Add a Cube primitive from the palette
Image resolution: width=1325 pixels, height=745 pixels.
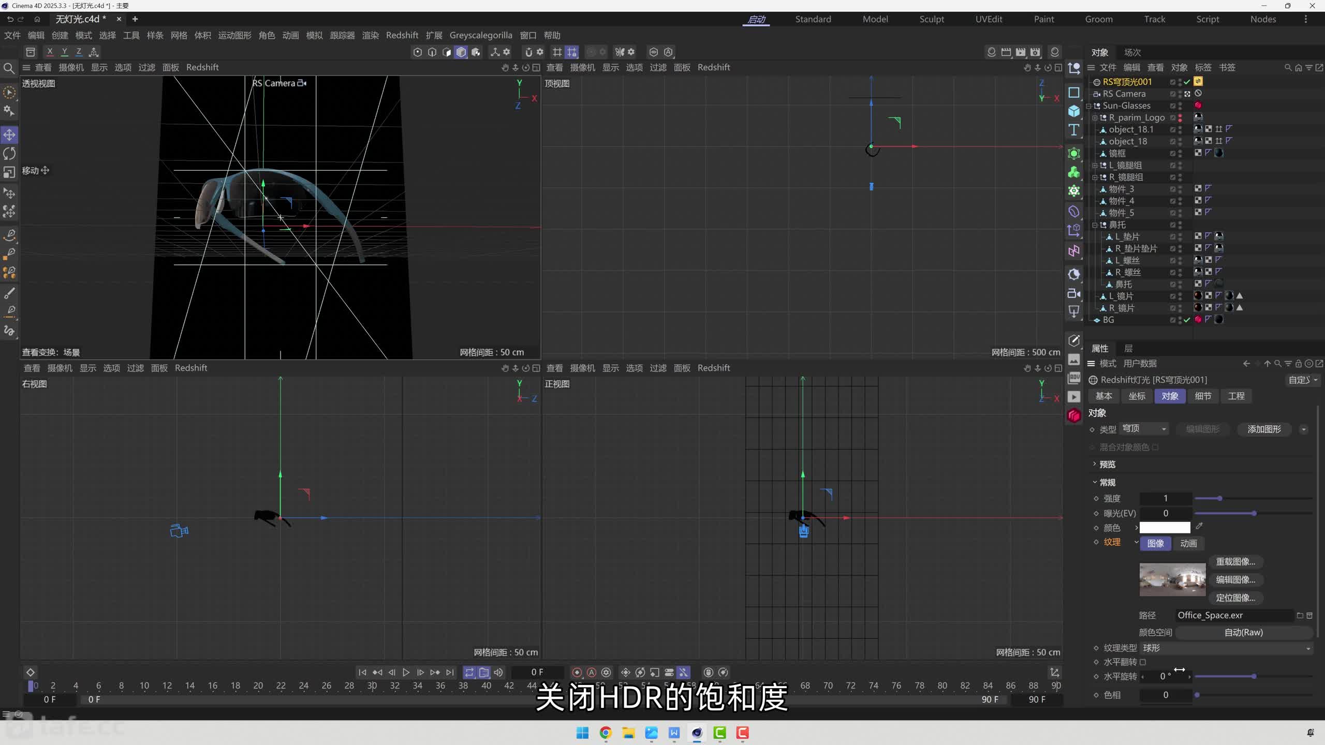click(1074, 111)
